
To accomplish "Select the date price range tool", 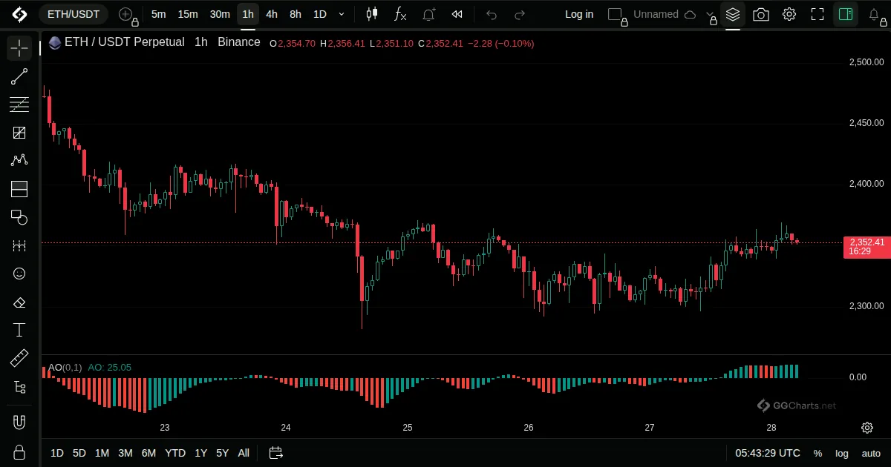I will click(x=19, y=245).
